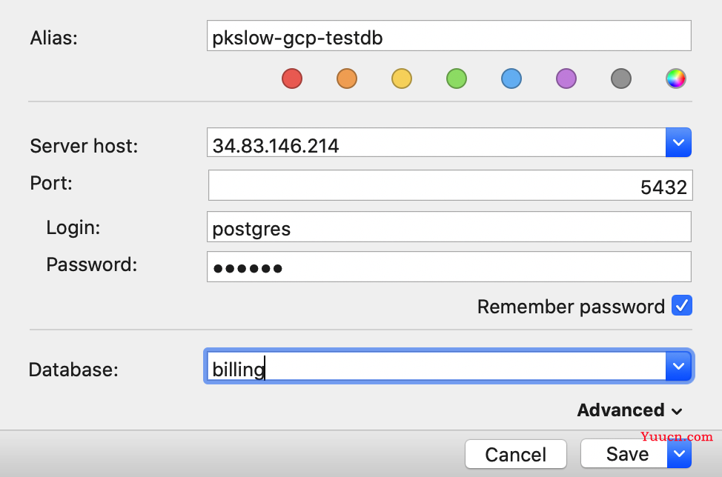Select the green color dot
Screen dimensions: 722x477
(x=457, y=79)
